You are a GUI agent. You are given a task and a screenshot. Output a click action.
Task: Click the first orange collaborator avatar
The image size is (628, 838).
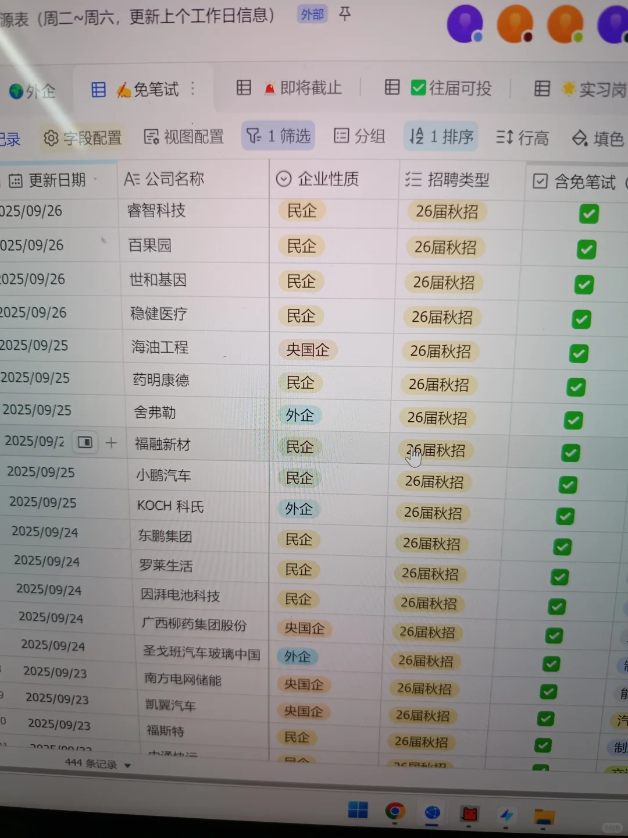click(515, 24)
